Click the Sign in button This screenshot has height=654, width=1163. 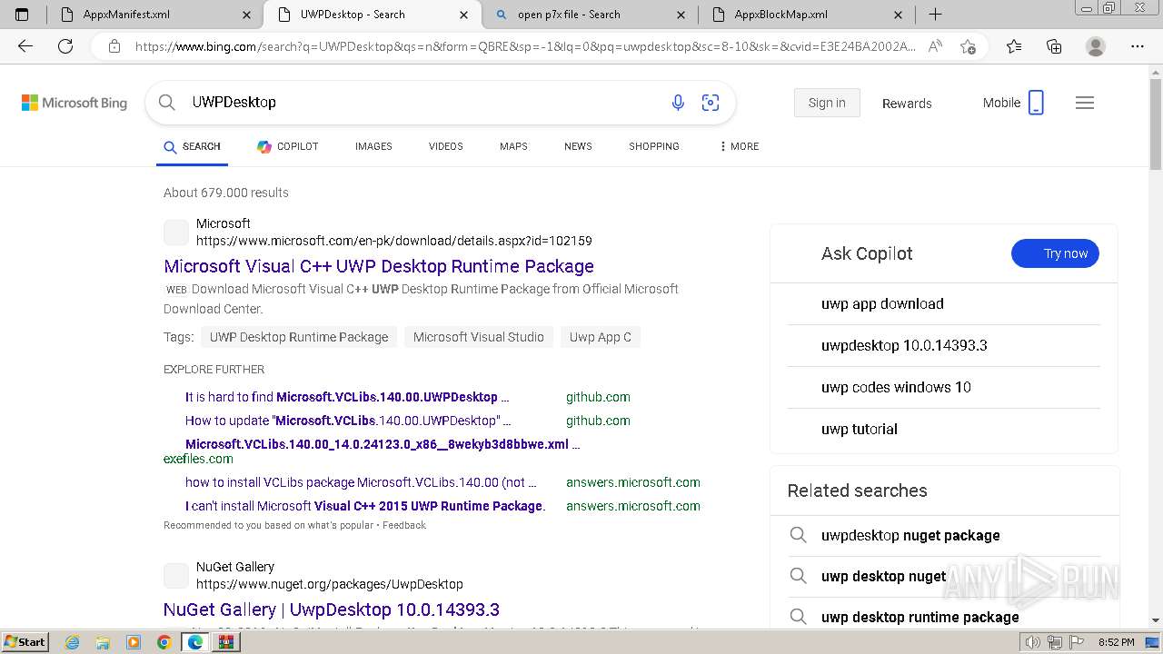pos(827,103)
